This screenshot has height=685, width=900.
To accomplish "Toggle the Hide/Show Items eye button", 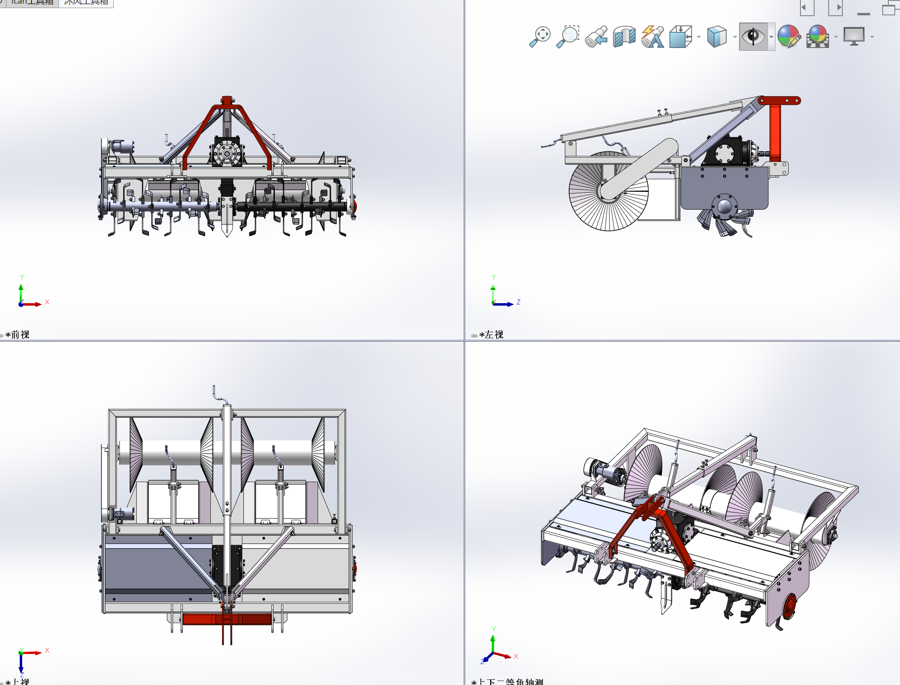I will [753, 37].
